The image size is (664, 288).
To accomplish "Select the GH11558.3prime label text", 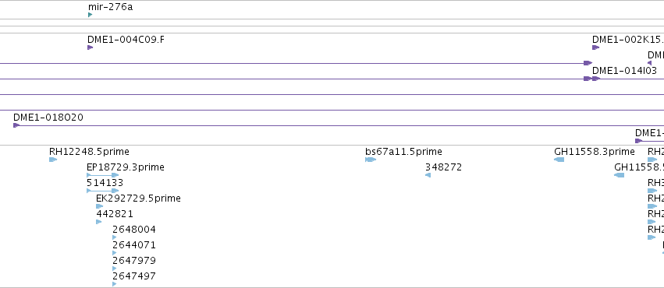I will click(594, 151).
